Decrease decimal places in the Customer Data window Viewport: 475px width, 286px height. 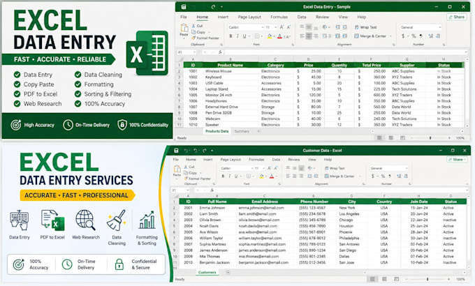[x=406, y=176]
